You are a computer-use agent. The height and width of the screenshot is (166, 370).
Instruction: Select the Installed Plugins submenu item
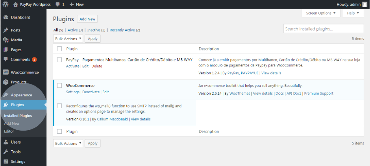coord(18,116)
